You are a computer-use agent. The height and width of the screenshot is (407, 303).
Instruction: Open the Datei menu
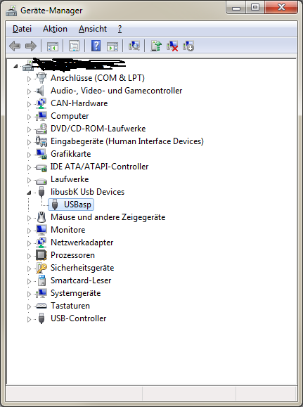click(x=22, y=29)
